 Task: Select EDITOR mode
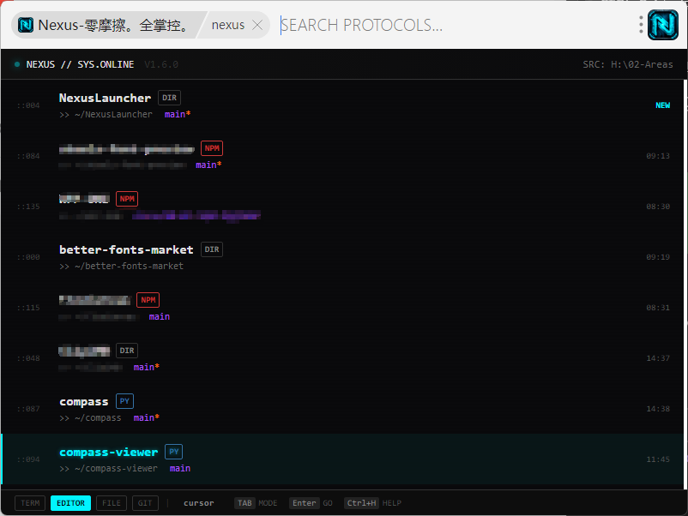click(x=70, y=503)
